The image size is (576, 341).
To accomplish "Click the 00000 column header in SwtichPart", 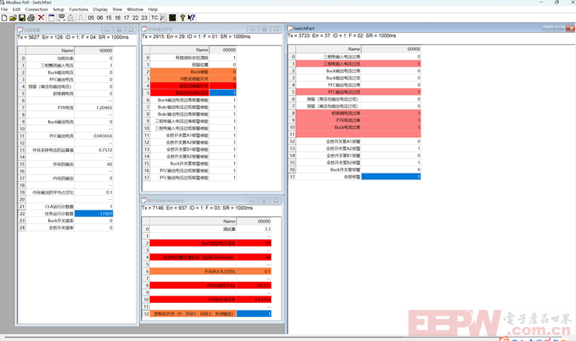I will tap(391, 49).
